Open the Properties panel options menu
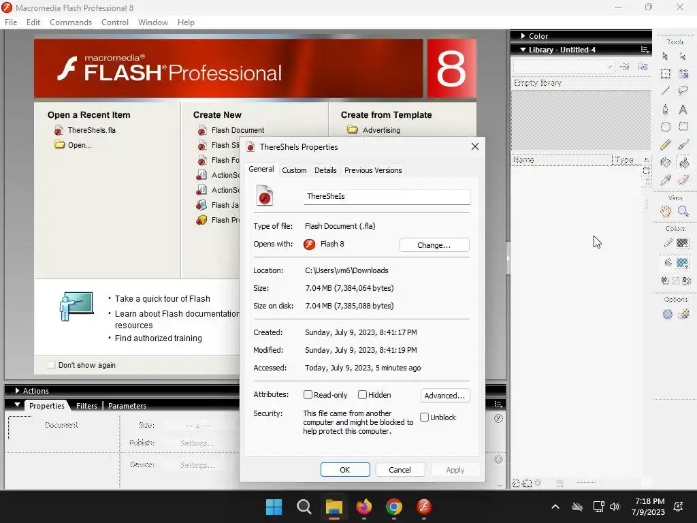697x523 pixels. (x=498, y=404)
